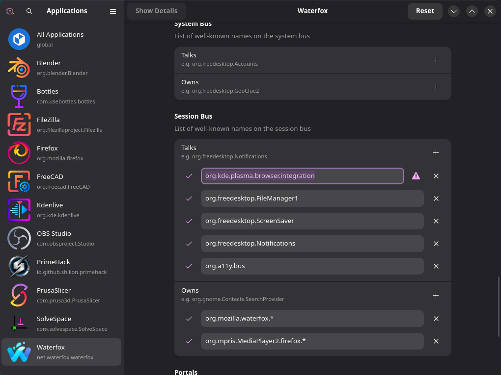Click the down chevron header button

click(x=454, y=11)
